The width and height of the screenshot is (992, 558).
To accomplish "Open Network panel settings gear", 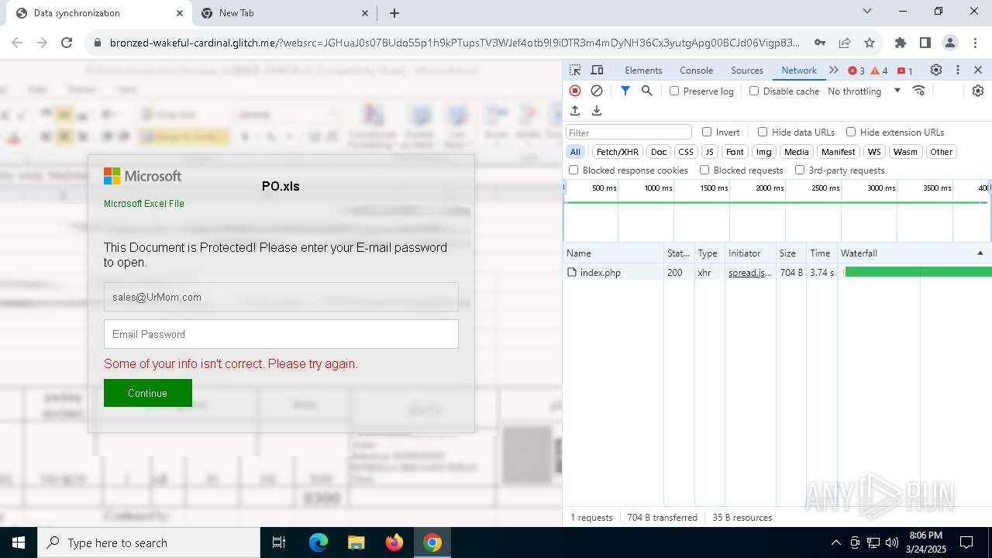I will click(x=978, y=91).
